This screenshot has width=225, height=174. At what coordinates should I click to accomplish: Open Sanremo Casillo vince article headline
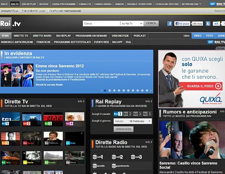pos(188,165)
